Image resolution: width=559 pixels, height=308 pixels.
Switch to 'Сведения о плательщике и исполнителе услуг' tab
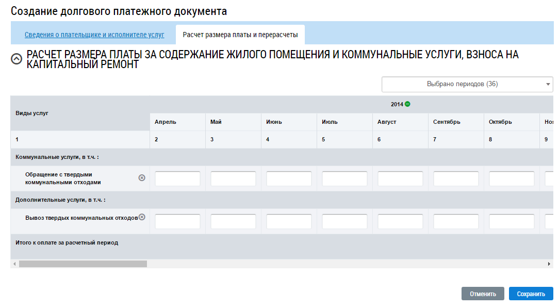click(x=94, y=35)
